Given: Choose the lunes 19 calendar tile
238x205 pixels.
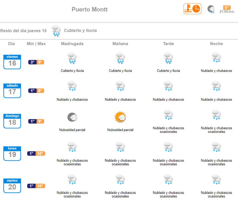Looking at the screenshot, I should pos(12,153).
